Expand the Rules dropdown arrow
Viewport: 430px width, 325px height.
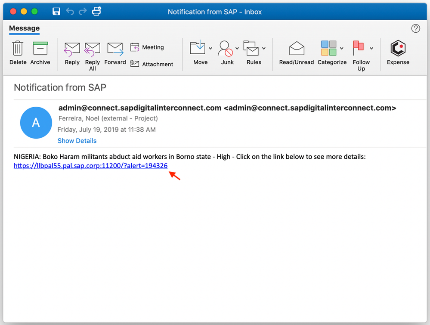click(x=263, y=48)
